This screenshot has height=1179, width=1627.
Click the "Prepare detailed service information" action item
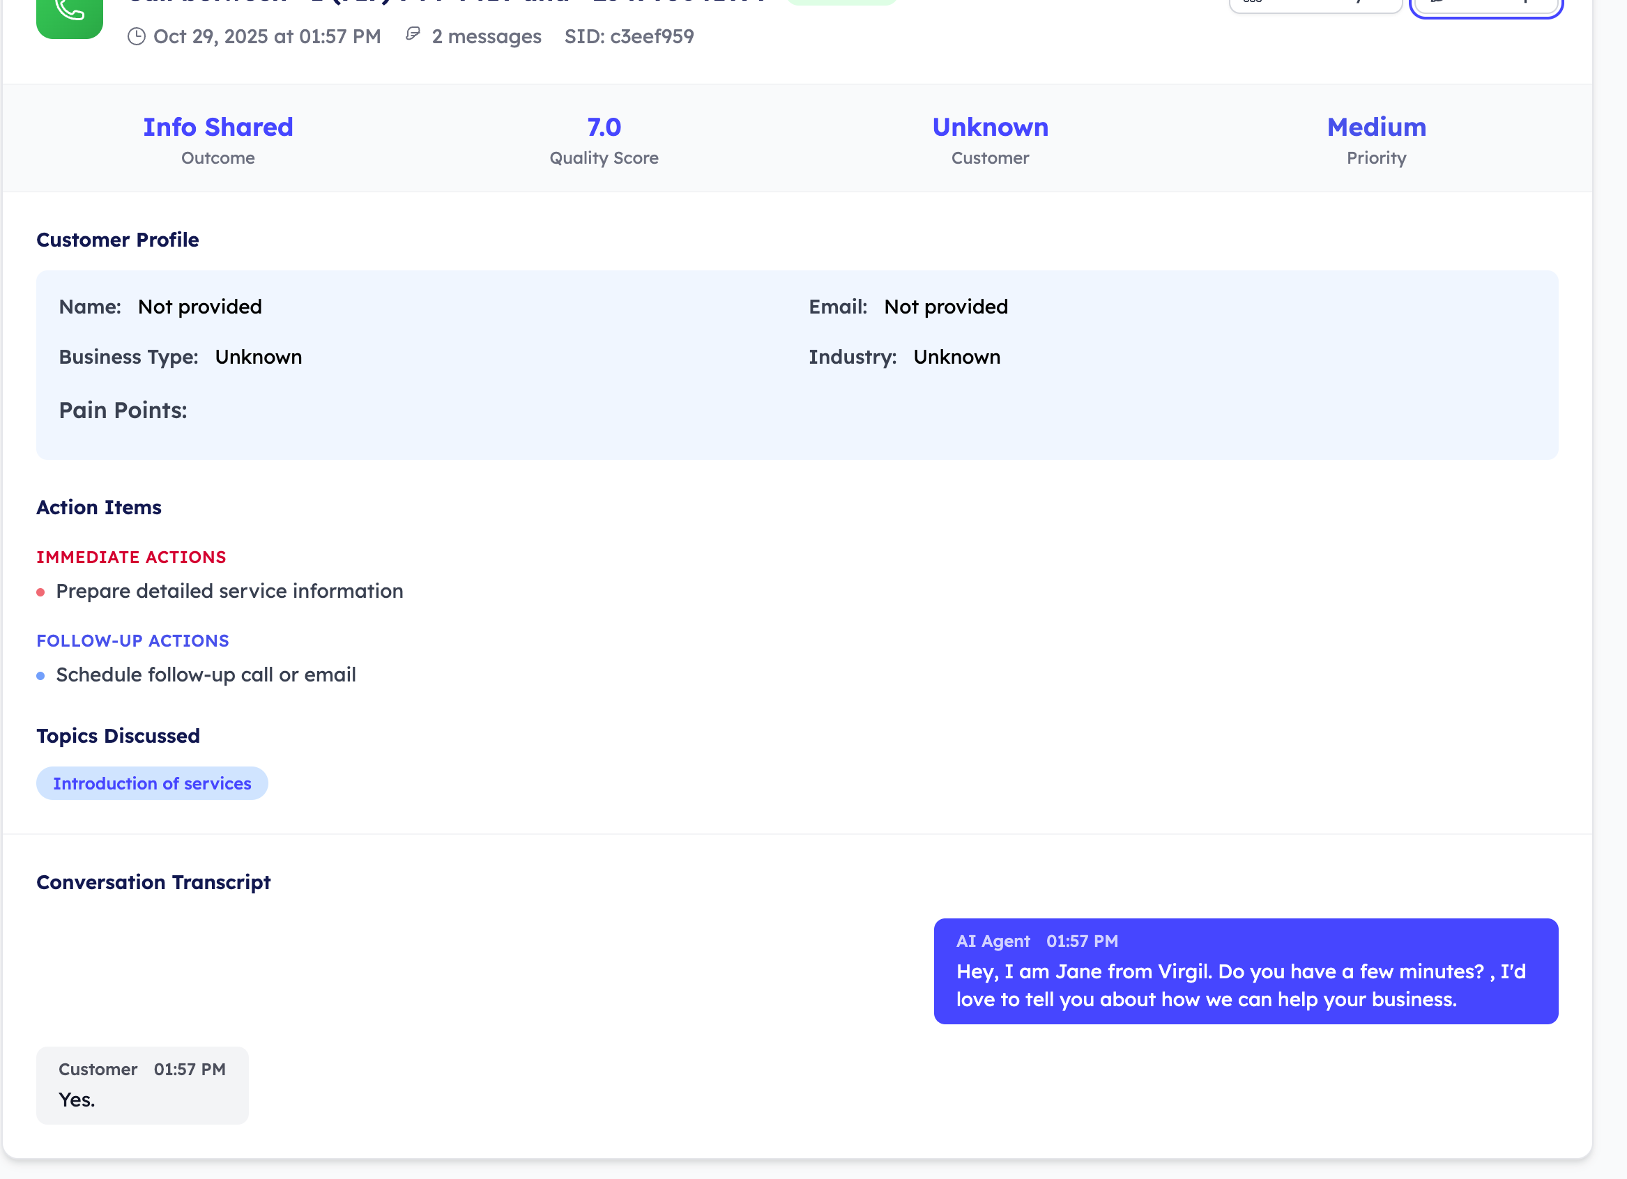[x=229, y=591]
